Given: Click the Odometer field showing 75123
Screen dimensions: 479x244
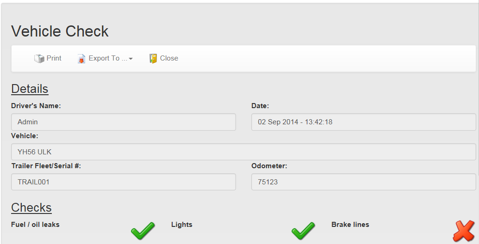Looking at the screenshot, I should click(363, 182).
